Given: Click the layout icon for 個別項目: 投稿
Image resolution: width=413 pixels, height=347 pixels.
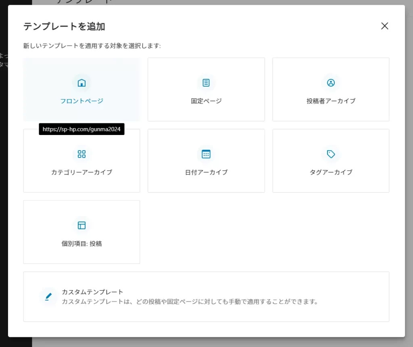Looking at the screenshot, I should 81,225.
